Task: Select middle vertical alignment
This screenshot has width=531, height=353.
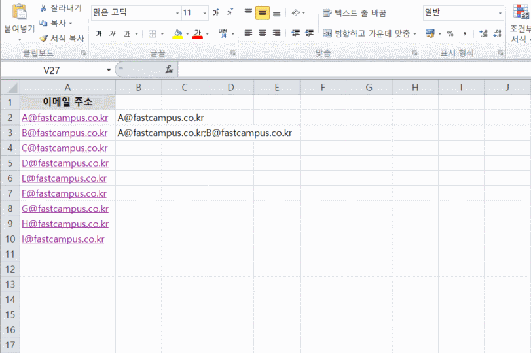Action: tap(263, 13)
